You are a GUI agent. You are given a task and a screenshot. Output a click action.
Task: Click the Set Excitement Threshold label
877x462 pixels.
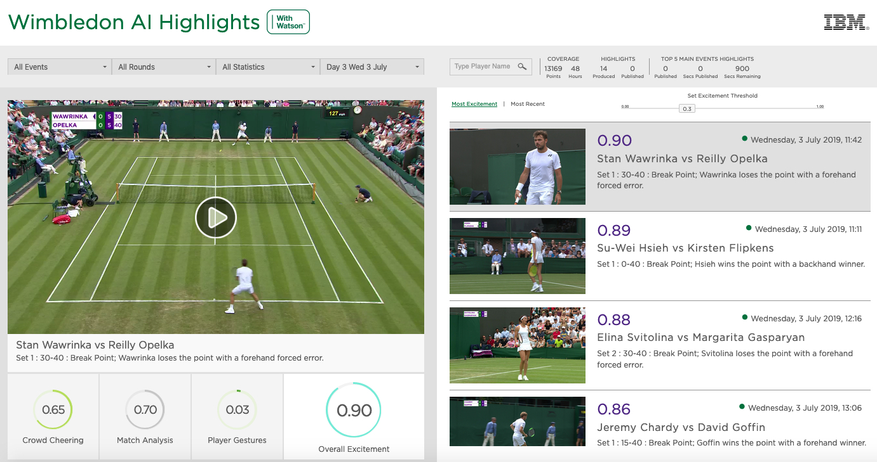pos(723,96)
